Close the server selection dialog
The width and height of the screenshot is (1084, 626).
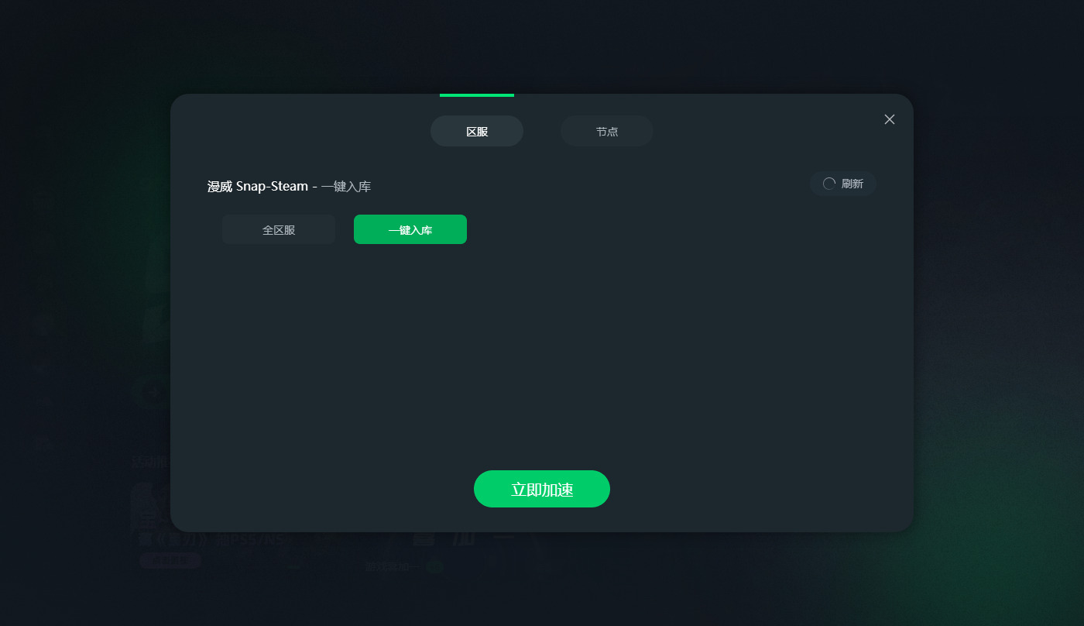(890, 119)
